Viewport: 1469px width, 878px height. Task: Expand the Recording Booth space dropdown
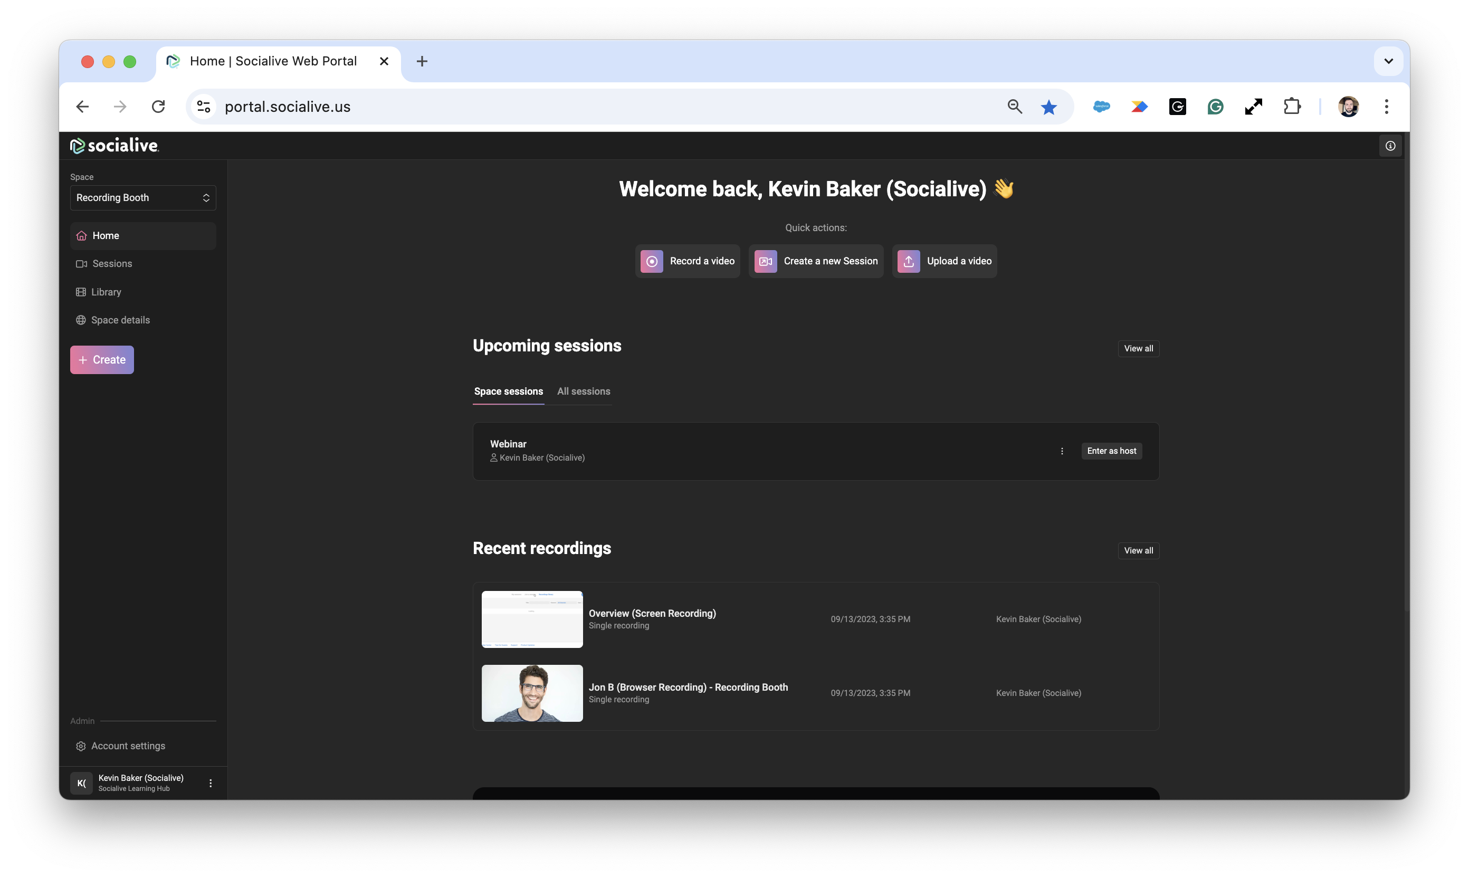coord(142,198)
